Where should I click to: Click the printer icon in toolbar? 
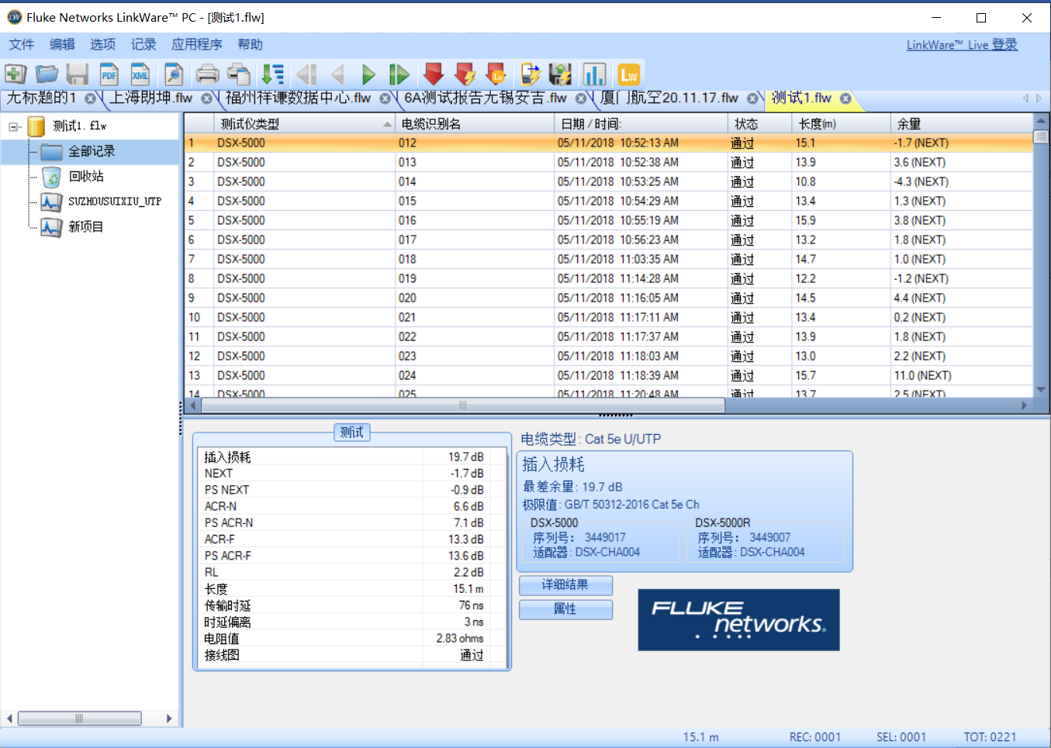tap(207, 74)
